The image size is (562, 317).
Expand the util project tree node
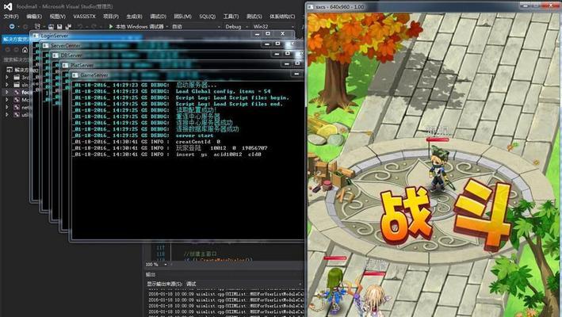tap(6, 115)
